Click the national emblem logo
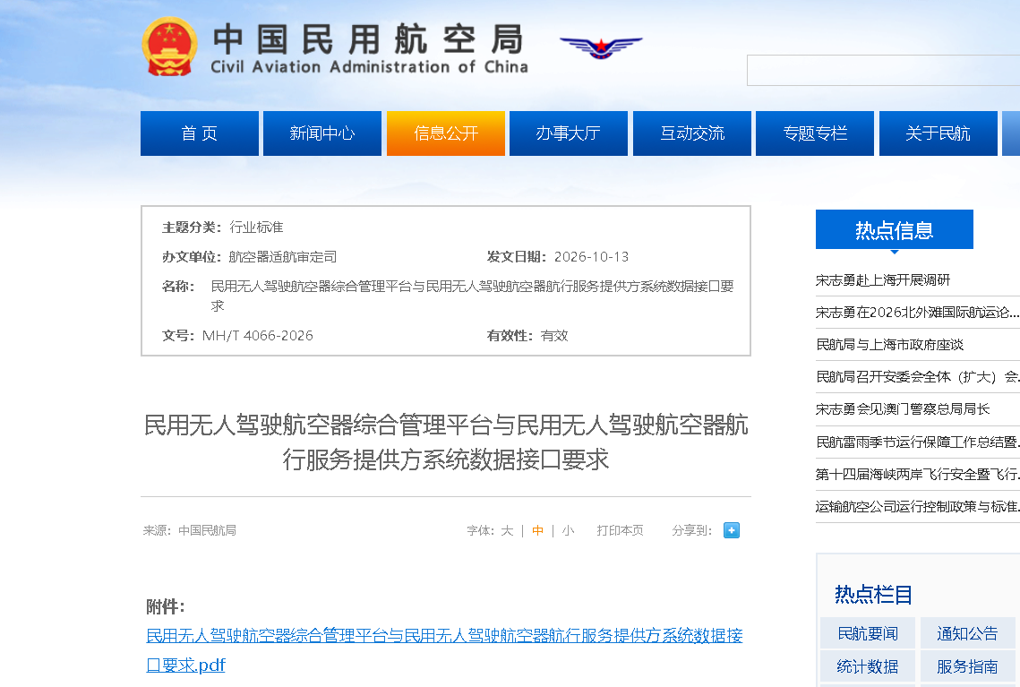Screen dimensions: 1020x687 (x=169, y=47)
